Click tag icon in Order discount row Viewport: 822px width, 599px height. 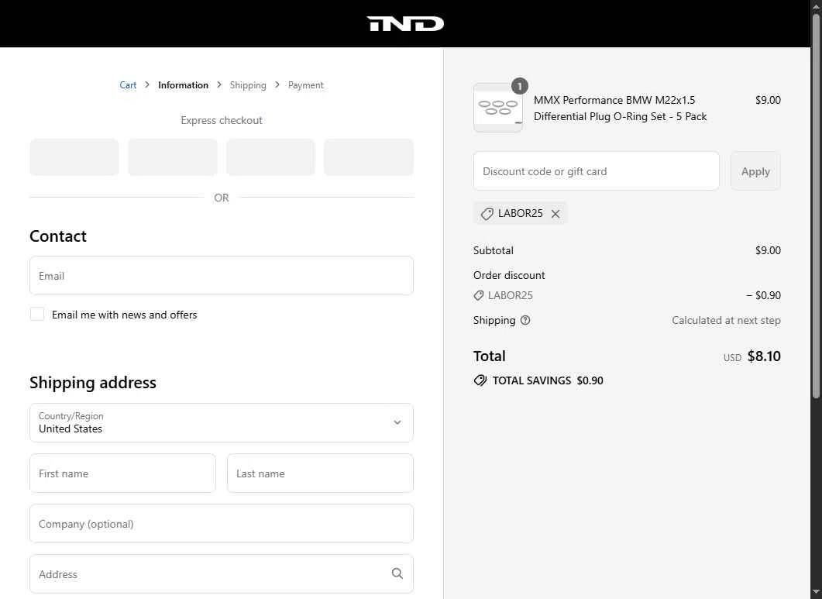tap(478, 295)
